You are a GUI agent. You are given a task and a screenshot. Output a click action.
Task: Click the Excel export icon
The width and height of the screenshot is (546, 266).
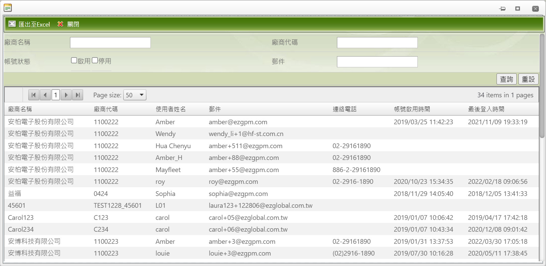click(x=12, y=24)
